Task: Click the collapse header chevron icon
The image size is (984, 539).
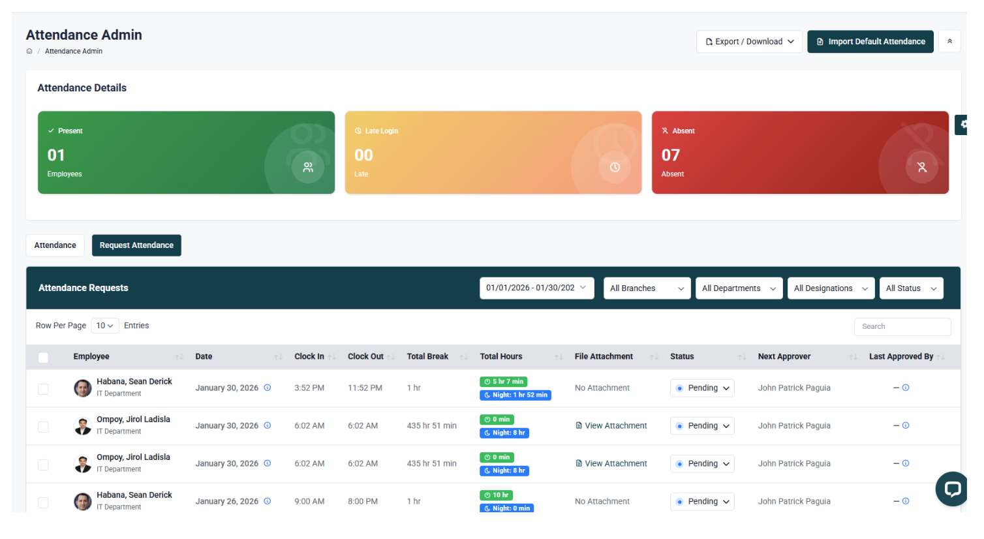Action: click(x=949, y=41)
